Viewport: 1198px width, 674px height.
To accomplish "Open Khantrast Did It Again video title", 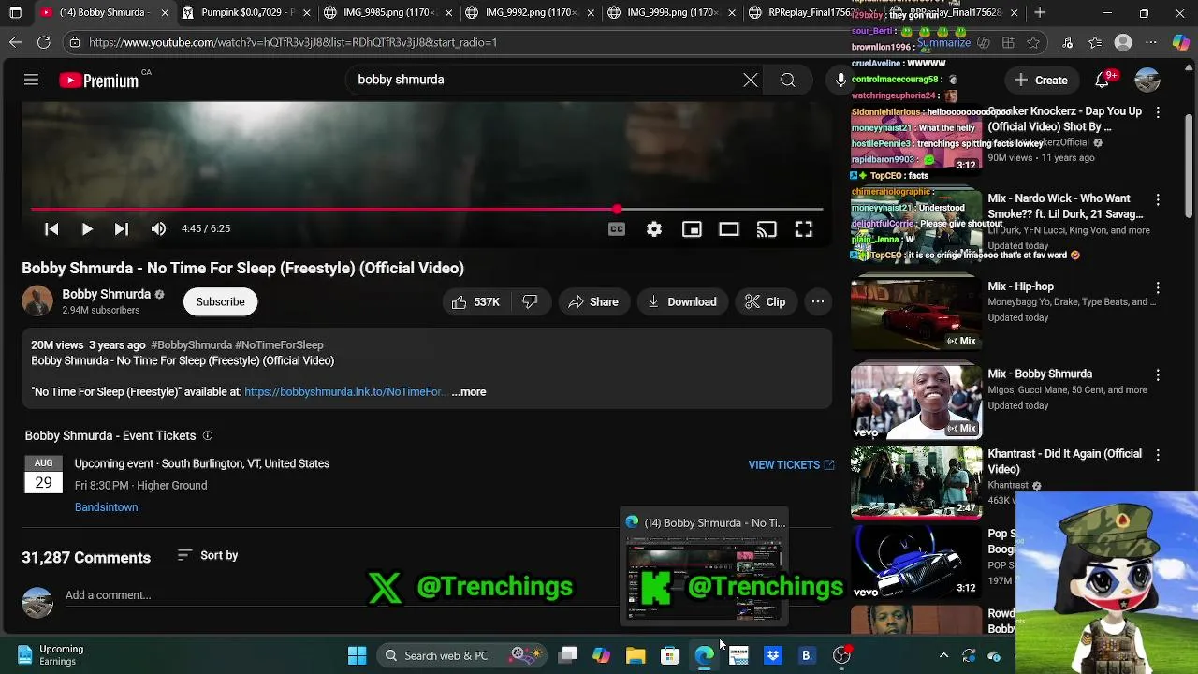I will (x=1064, y=462).
